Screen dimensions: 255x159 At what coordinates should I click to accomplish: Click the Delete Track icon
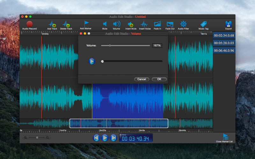click(66, 24)
